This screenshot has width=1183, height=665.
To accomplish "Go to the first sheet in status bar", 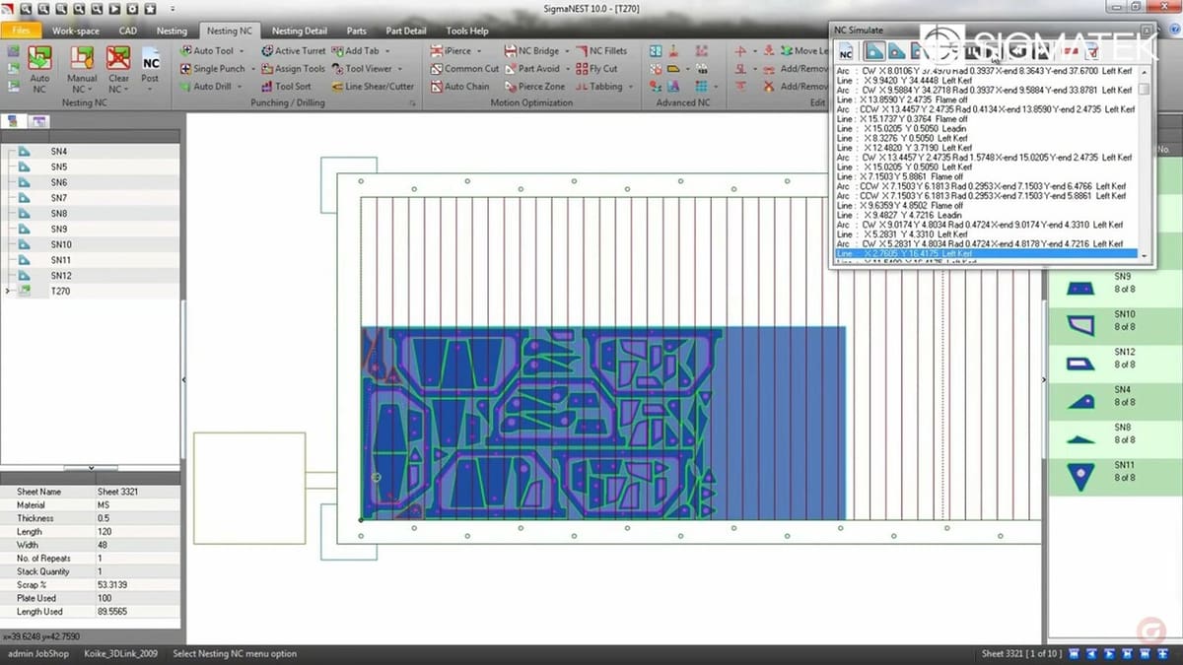I will 1074,654.
